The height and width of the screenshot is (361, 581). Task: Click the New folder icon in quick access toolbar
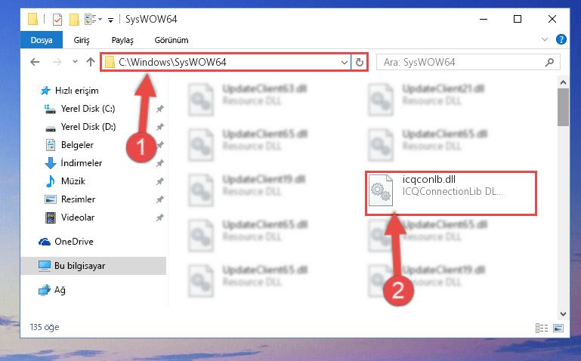click(74, 19)
